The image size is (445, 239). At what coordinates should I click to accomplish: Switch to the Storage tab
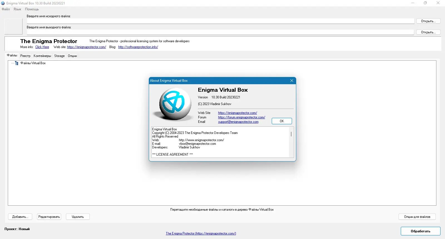click(x=60, y=56)
